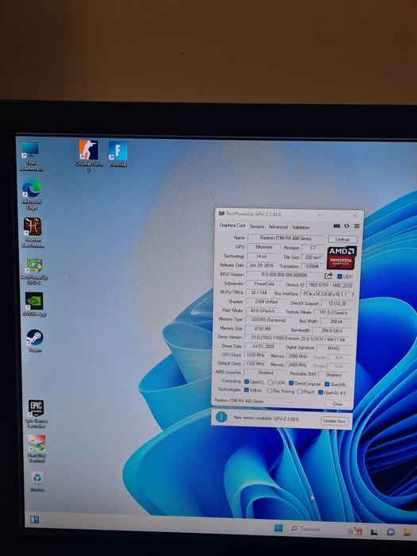Select the Heaven Benchmark desktop icon
Viewport: 417px width, 556px height.
tap(33, 232)
